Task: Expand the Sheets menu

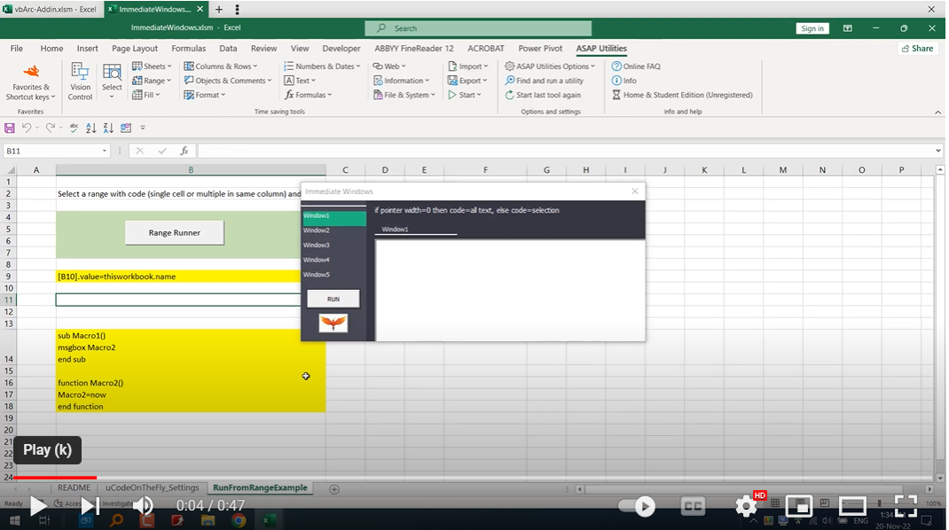Action: click(x=152, y=66)
